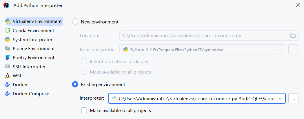Click the System Interpreter Python icon
Screen dimensions: 304x119
[x=8, y=40]
